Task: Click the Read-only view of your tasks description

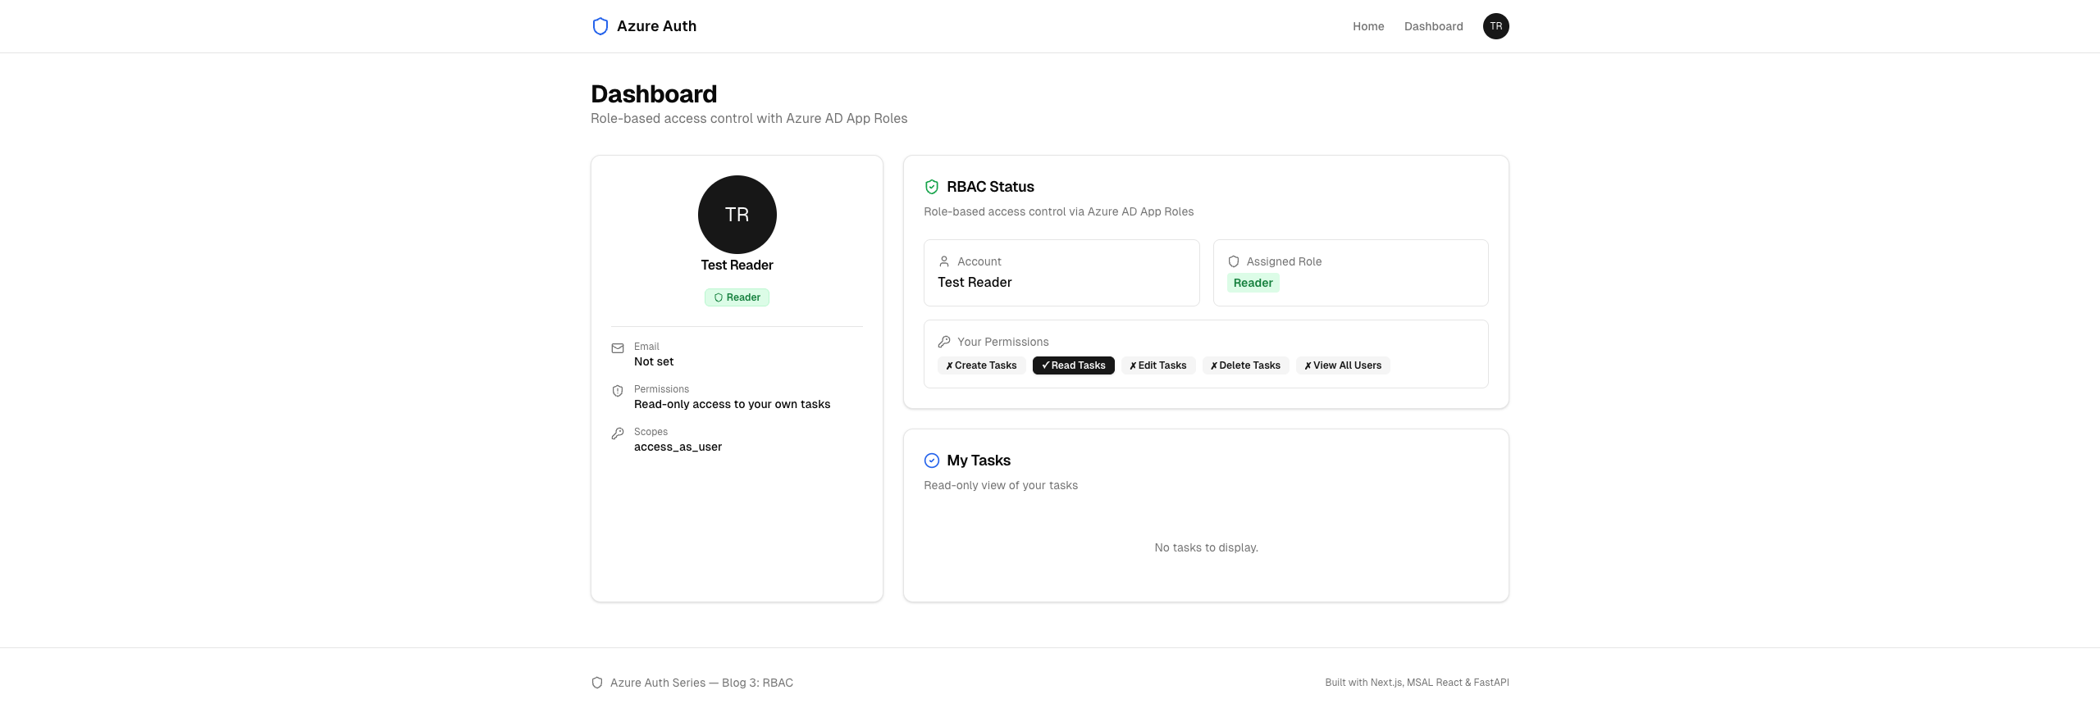Action: tap(1001, 486)
